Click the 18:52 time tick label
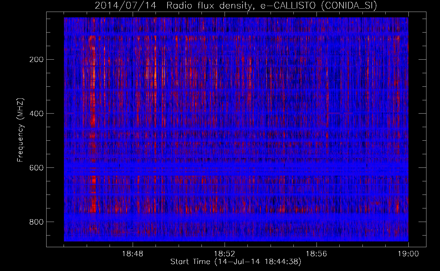Image resolution: width=440 pixels, height=271 pixels. click(224, 254)
